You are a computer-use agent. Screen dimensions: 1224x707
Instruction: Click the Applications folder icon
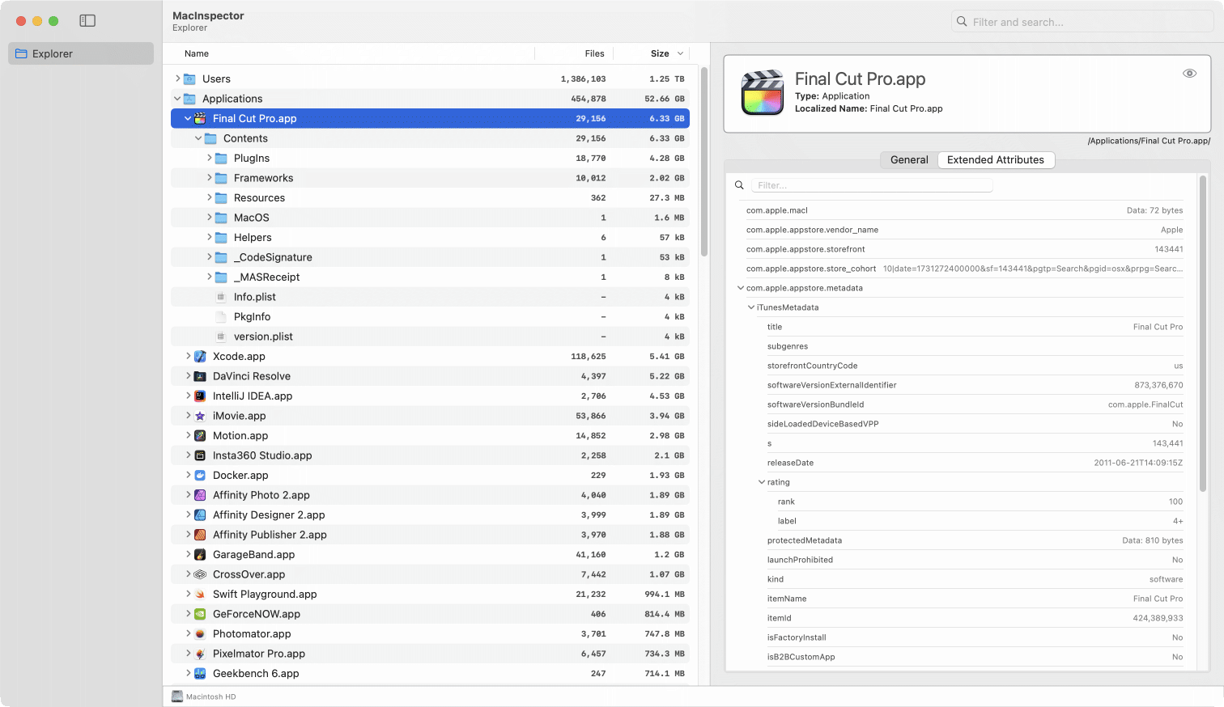[x=189, y=99]
